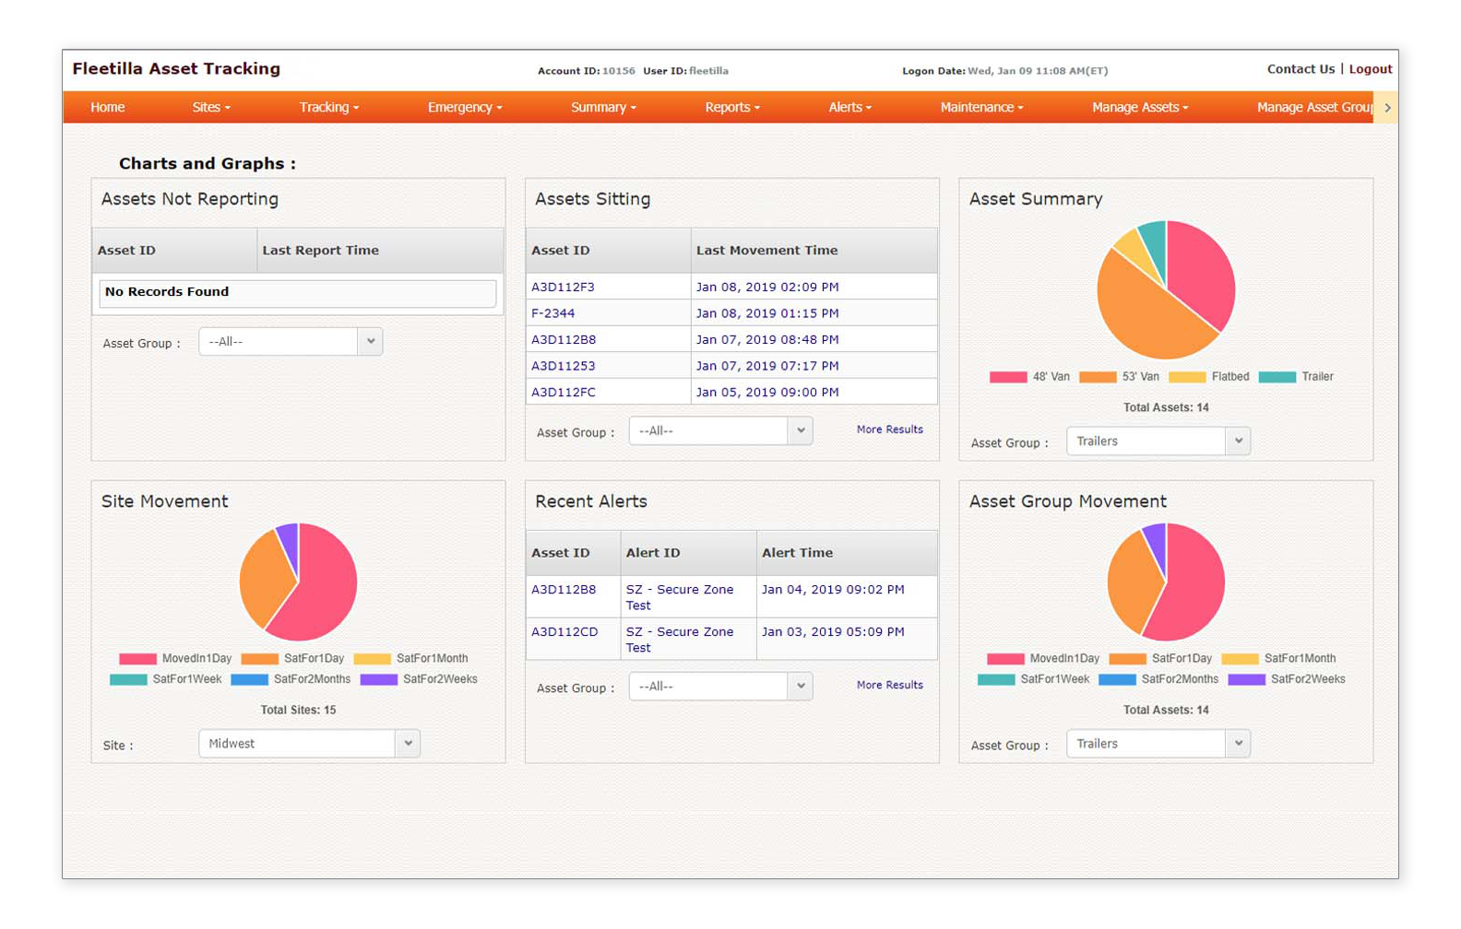Open asset A3D112F3 in Assets Sitting
1461x929 pixels.
(x=563, y=287)
